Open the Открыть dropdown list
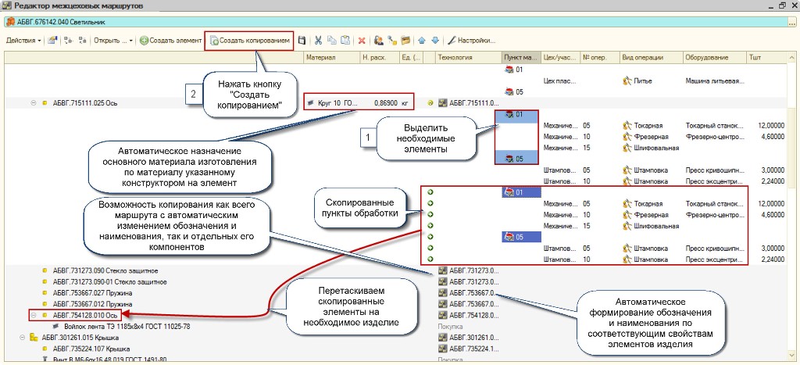800x365 pixels. click(x=113, y=40)
